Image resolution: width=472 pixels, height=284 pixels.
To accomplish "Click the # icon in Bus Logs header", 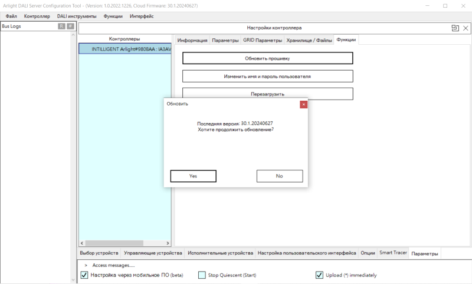I will pyautogui.click(x=70, y=26).
